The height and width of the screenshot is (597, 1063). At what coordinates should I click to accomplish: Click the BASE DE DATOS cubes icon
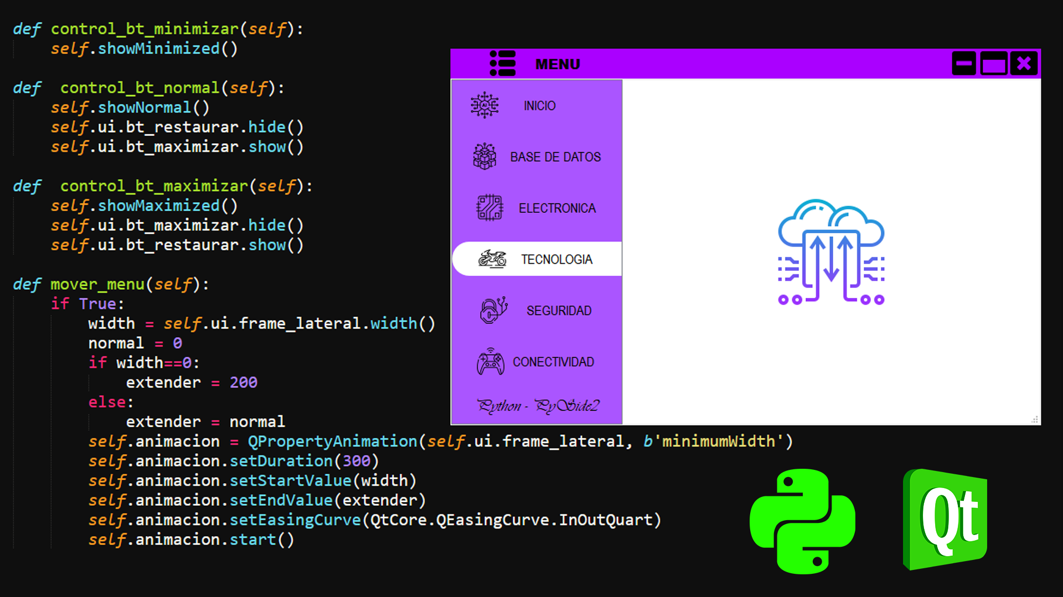tap(484, 156)
